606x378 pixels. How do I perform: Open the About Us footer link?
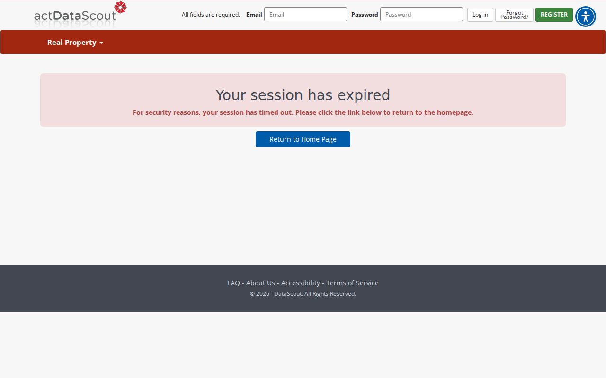[260, 283]
